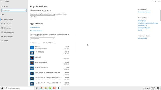161x90 pixels.
Task: Click the Adobe Illustrator 2020 app icon
Action: click(x=32, y=63)
